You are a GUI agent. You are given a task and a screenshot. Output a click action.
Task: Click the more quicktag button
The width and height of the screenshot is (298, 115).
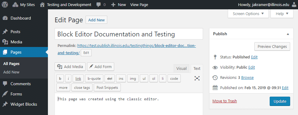tap(63, 88)
